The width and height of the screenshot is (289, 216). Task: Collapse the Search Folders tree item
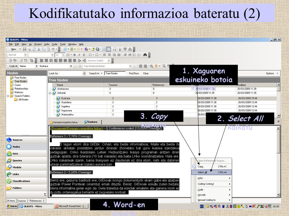coord(8,96)
